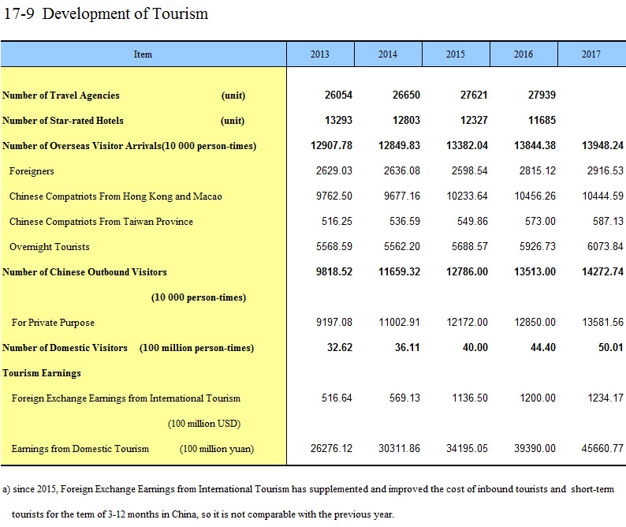Select the 'Item' column header

point(143,54)
